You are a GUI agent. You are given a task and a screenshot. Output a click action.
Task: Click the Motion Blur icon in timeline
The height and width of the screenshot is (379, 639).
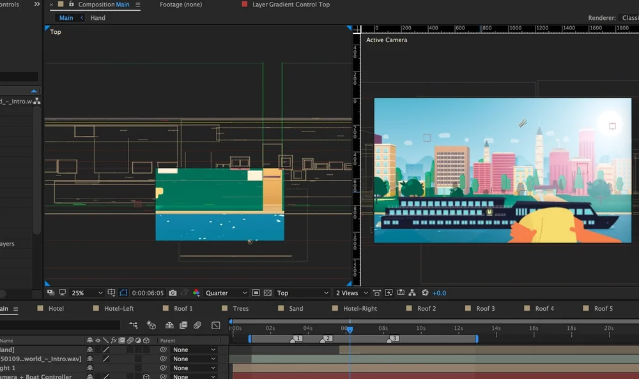coord(197,325)
